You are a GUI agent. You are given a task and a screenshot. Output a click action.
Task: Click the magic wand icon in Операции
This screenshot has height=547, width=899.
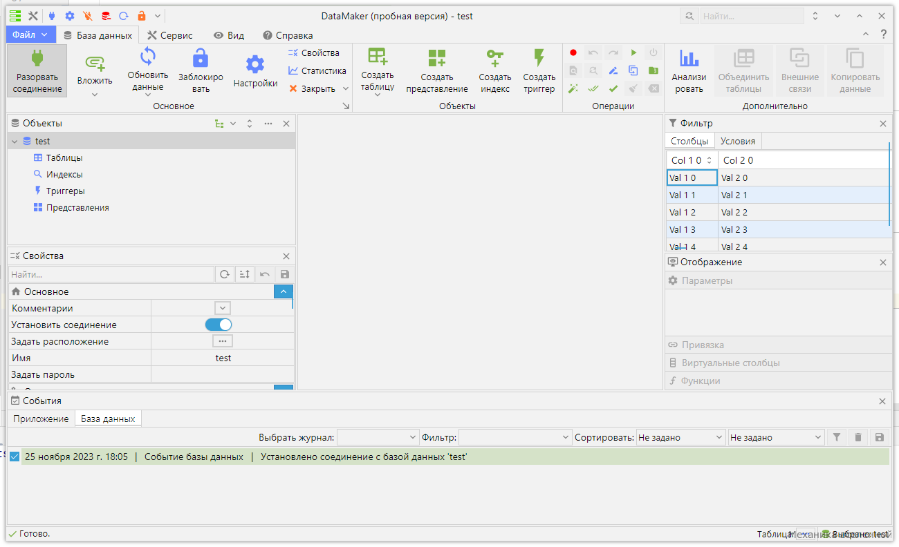point(573,88)
